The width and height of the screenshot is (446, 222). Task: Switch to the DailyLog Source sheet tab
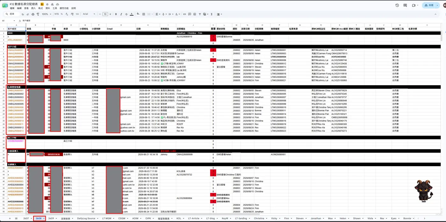88,218
